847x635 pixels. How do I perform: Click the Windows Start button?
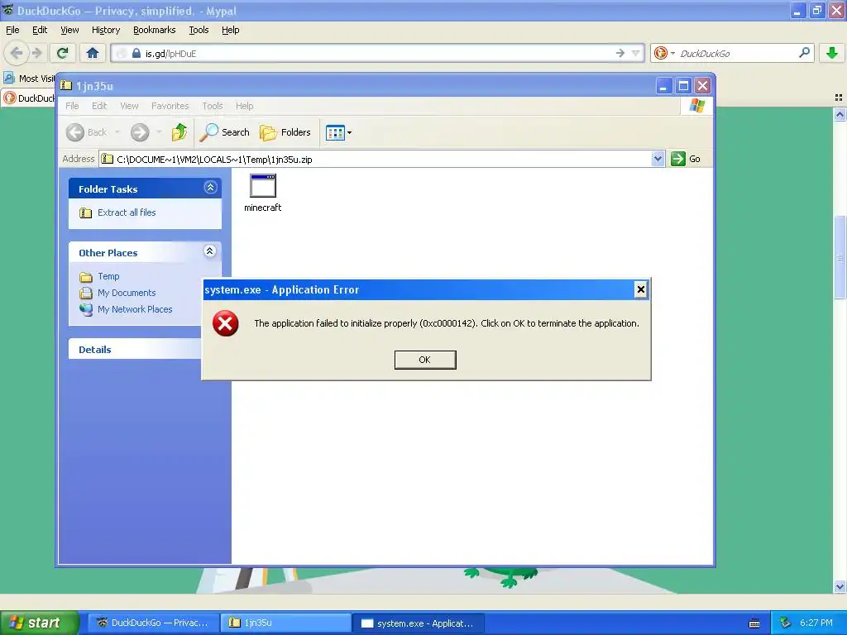39,623
